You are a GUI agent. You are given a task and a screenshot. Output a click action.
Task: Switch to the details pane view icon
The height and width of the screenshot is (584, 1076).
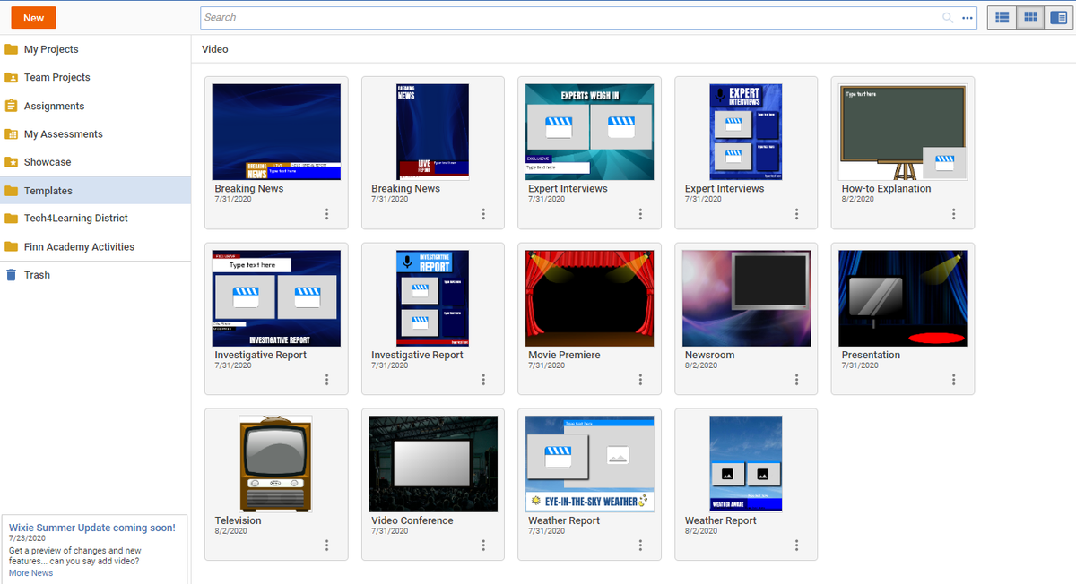pyautogui.click(x=1058, y=17)
